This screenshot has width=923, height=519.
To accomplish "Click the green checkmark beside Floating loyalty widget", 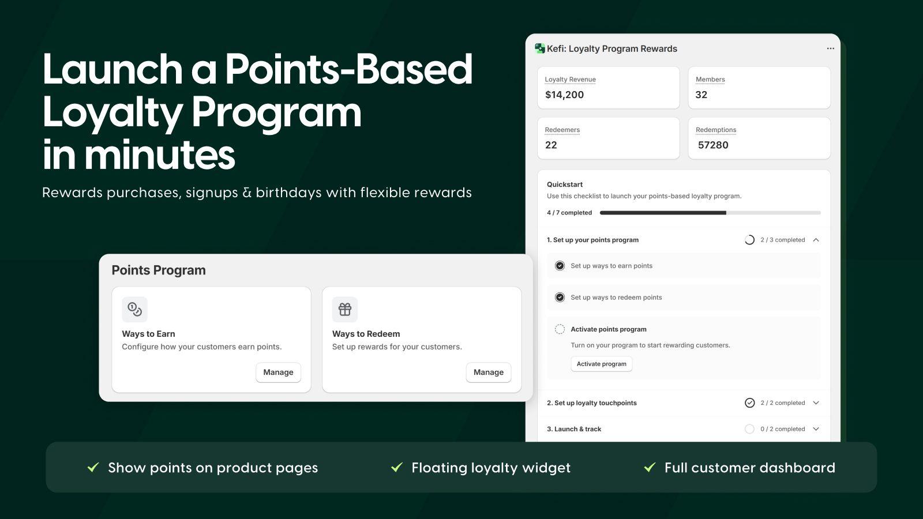I will click(x=397, y=467).
